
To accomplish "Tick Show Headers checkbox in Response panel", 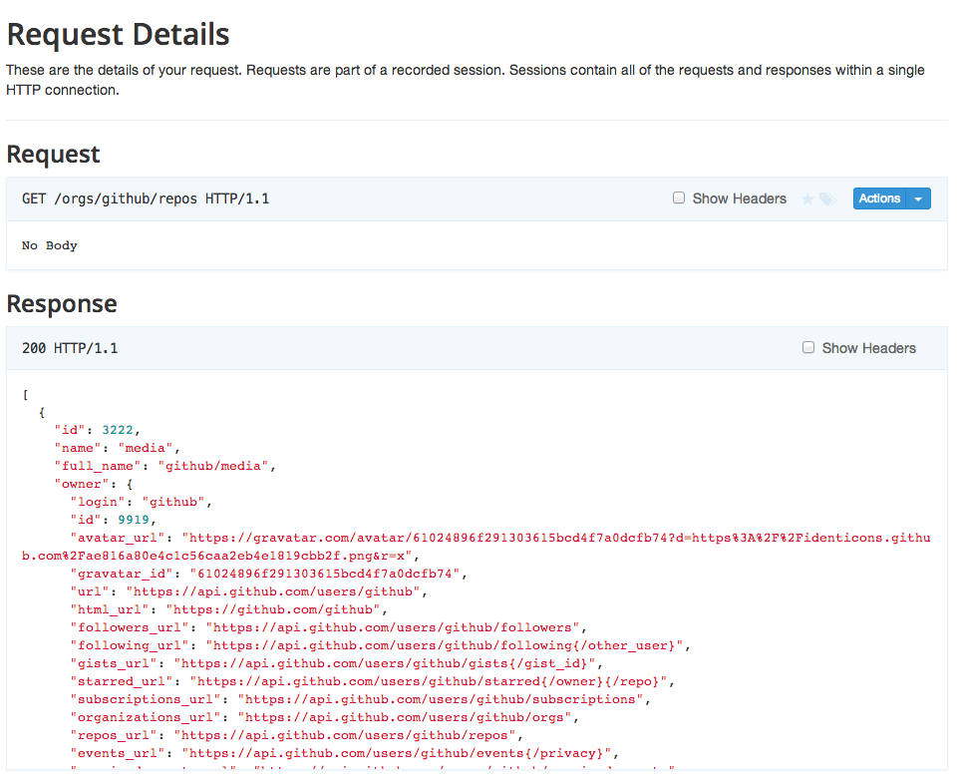I will 808,347.
